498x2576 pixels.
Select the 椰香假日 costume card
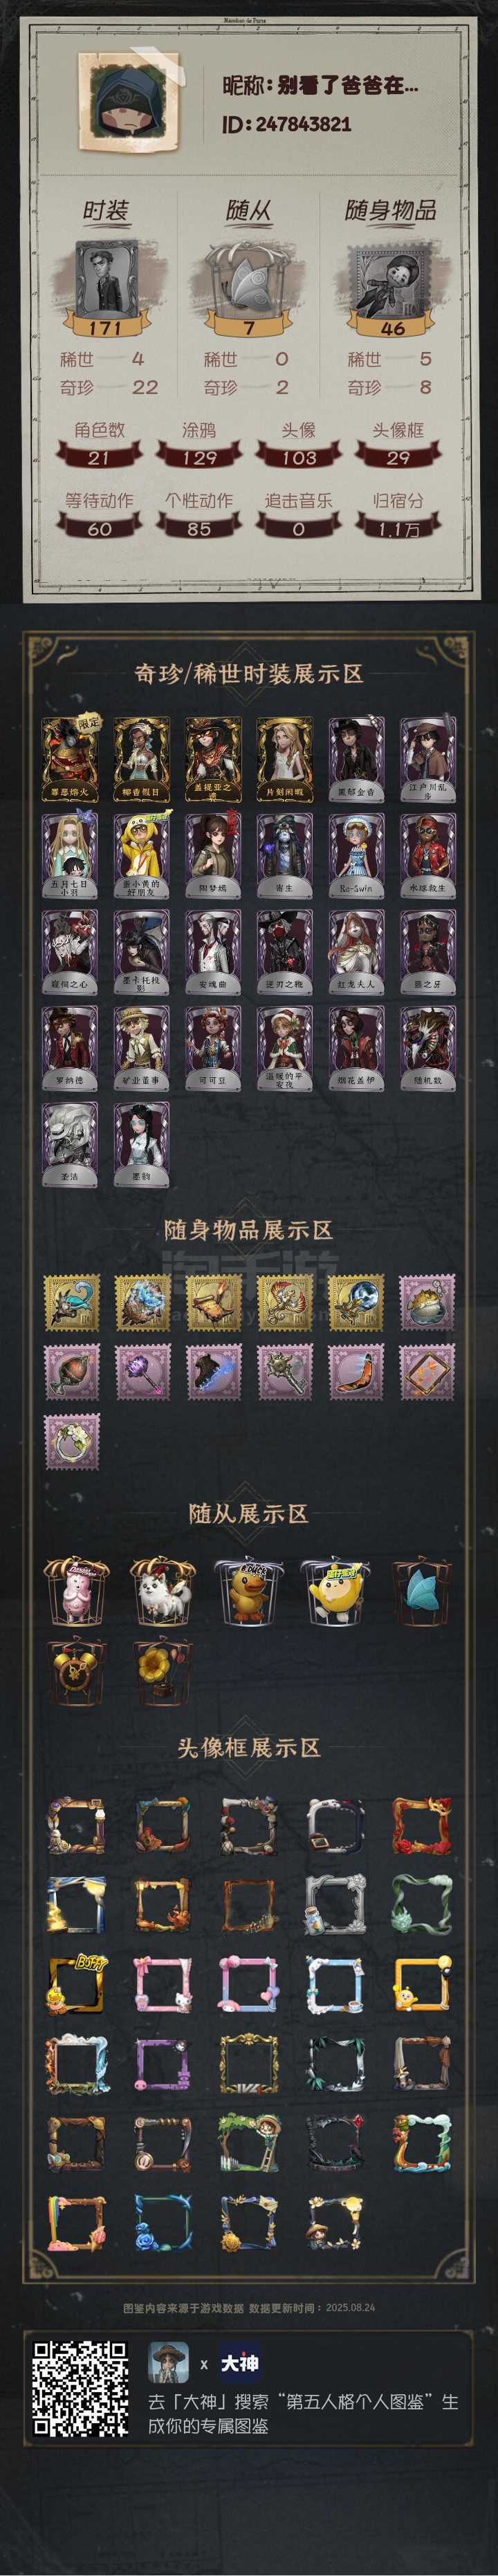(141, 759)
